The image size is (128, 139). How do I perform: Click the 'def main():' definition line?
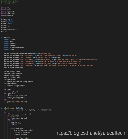click(5, 37)
